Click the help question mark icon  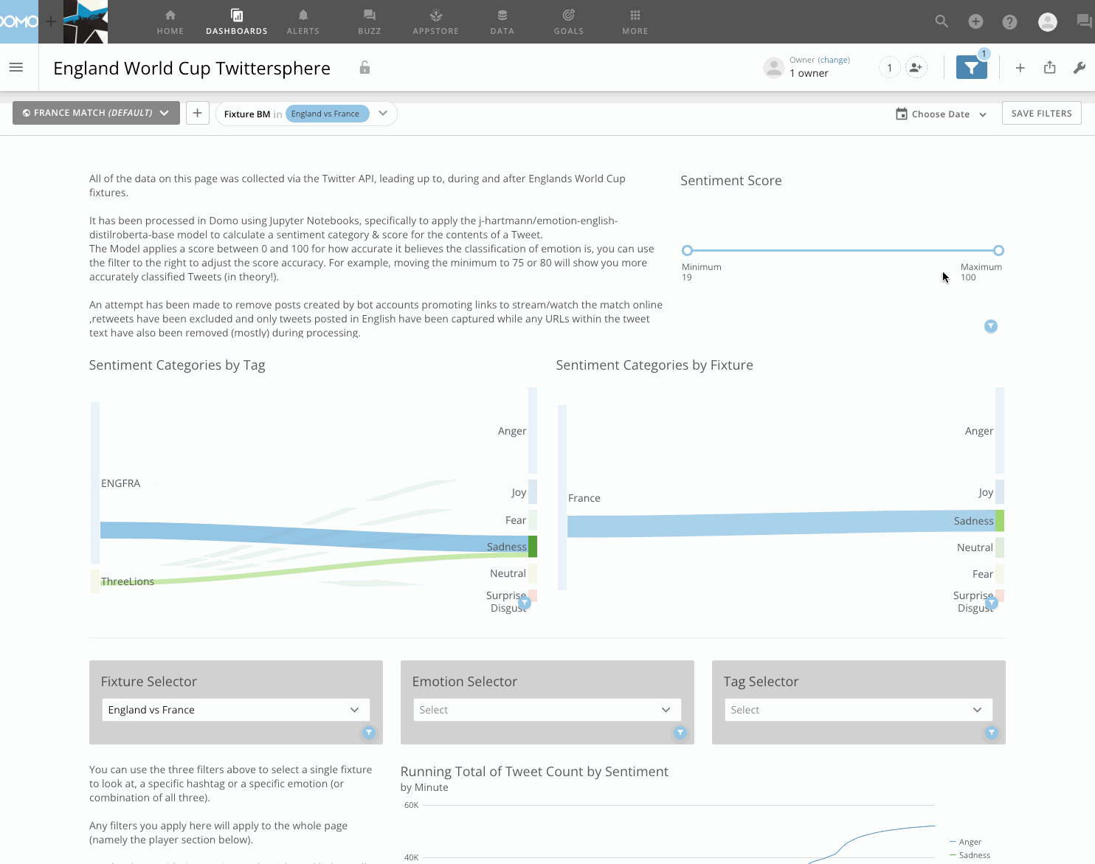1009,21
